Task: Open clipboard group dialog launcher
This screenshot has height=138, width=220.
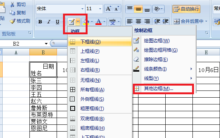Action: pyautogui.click(x=30, y=33)
